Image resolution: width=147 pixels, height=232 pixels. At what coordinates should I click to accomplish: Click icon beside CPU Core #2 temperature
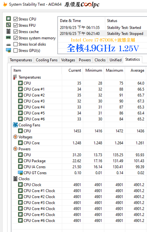[20, 95]
